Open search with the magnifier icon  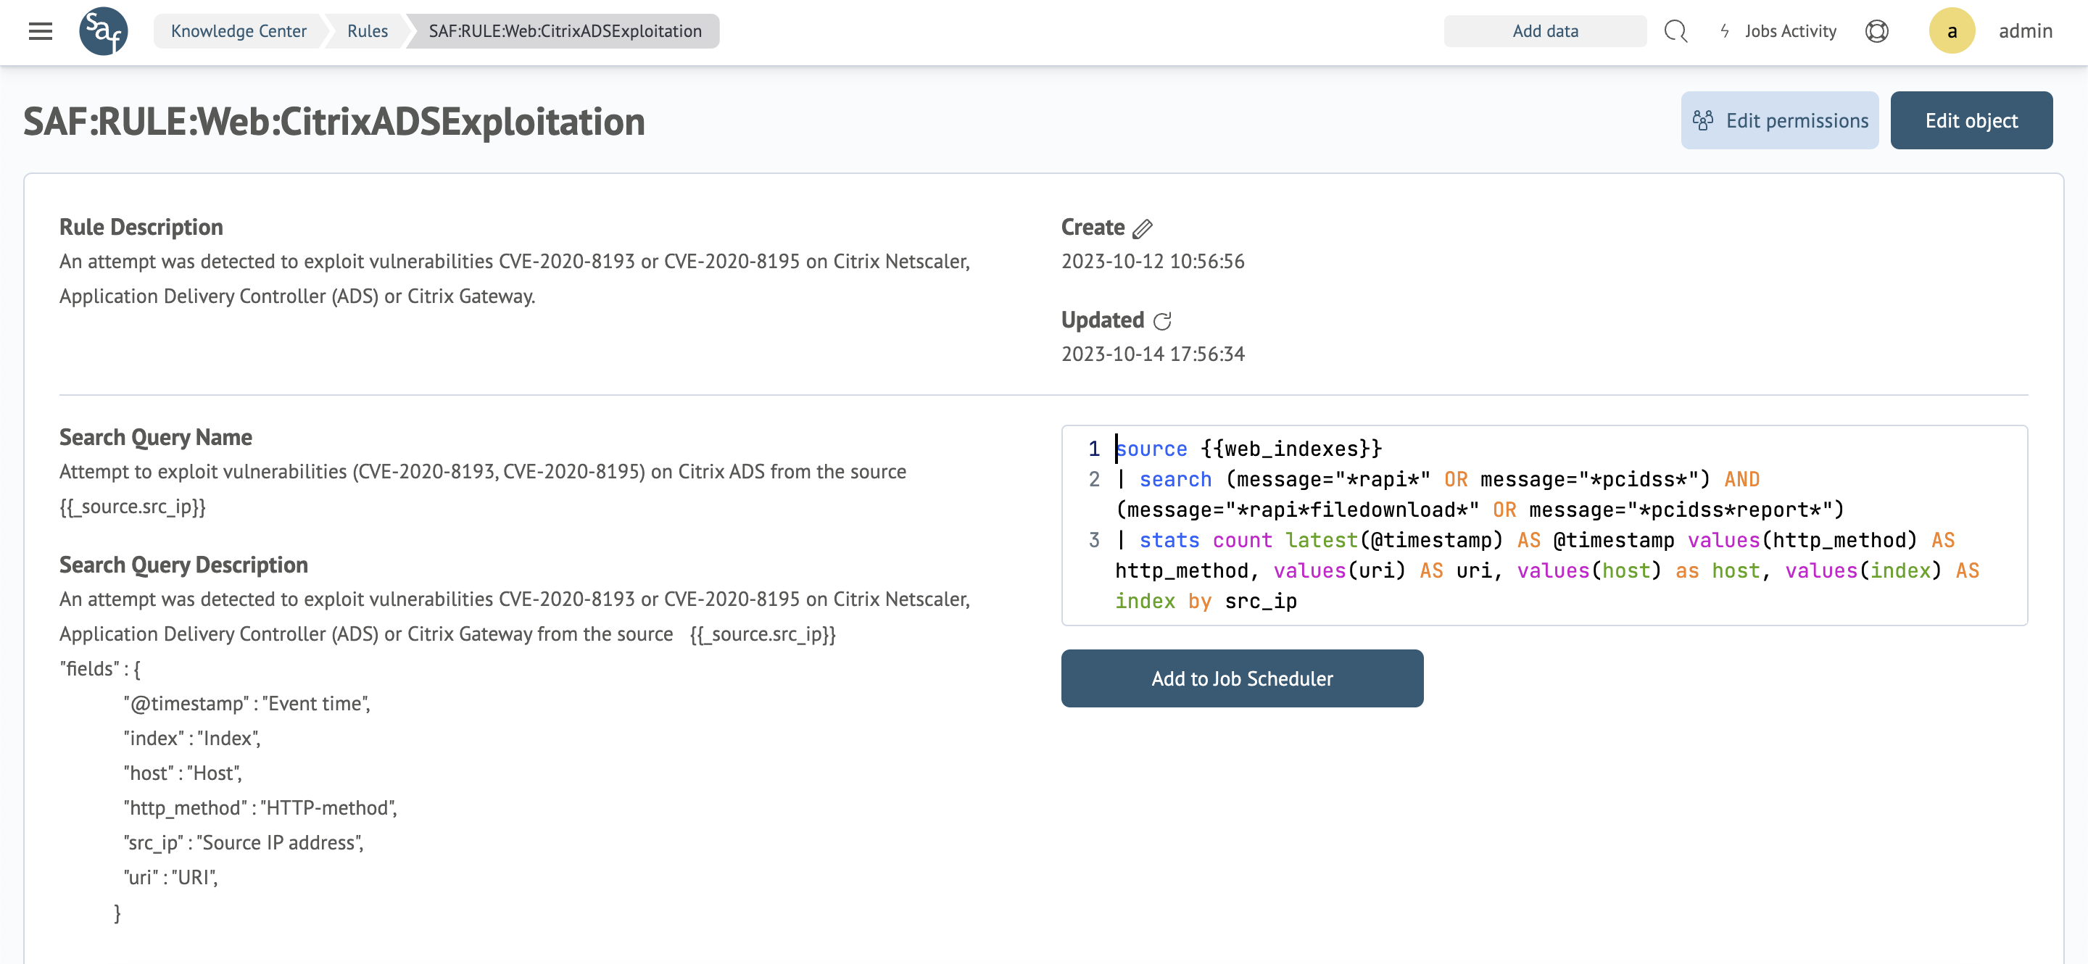click(x=1675, y=30)
